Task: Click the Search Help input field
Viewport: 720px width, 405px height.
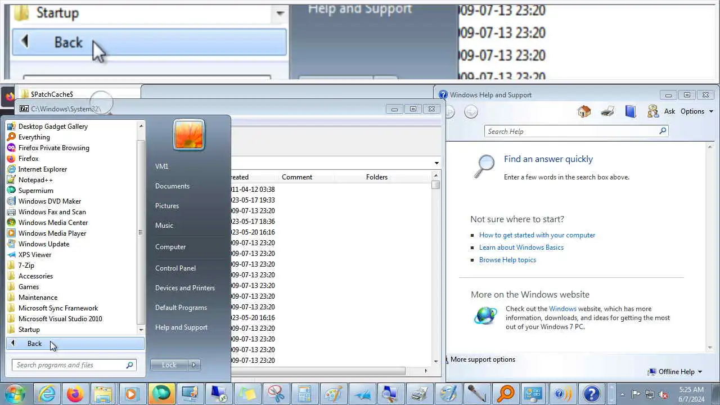Action: (571, 131)
